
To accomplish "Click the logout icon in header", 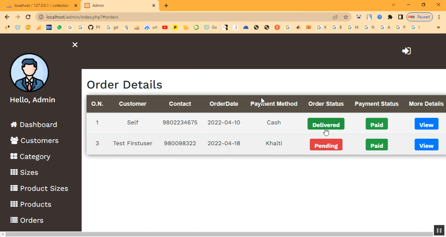I will point(406,51).
